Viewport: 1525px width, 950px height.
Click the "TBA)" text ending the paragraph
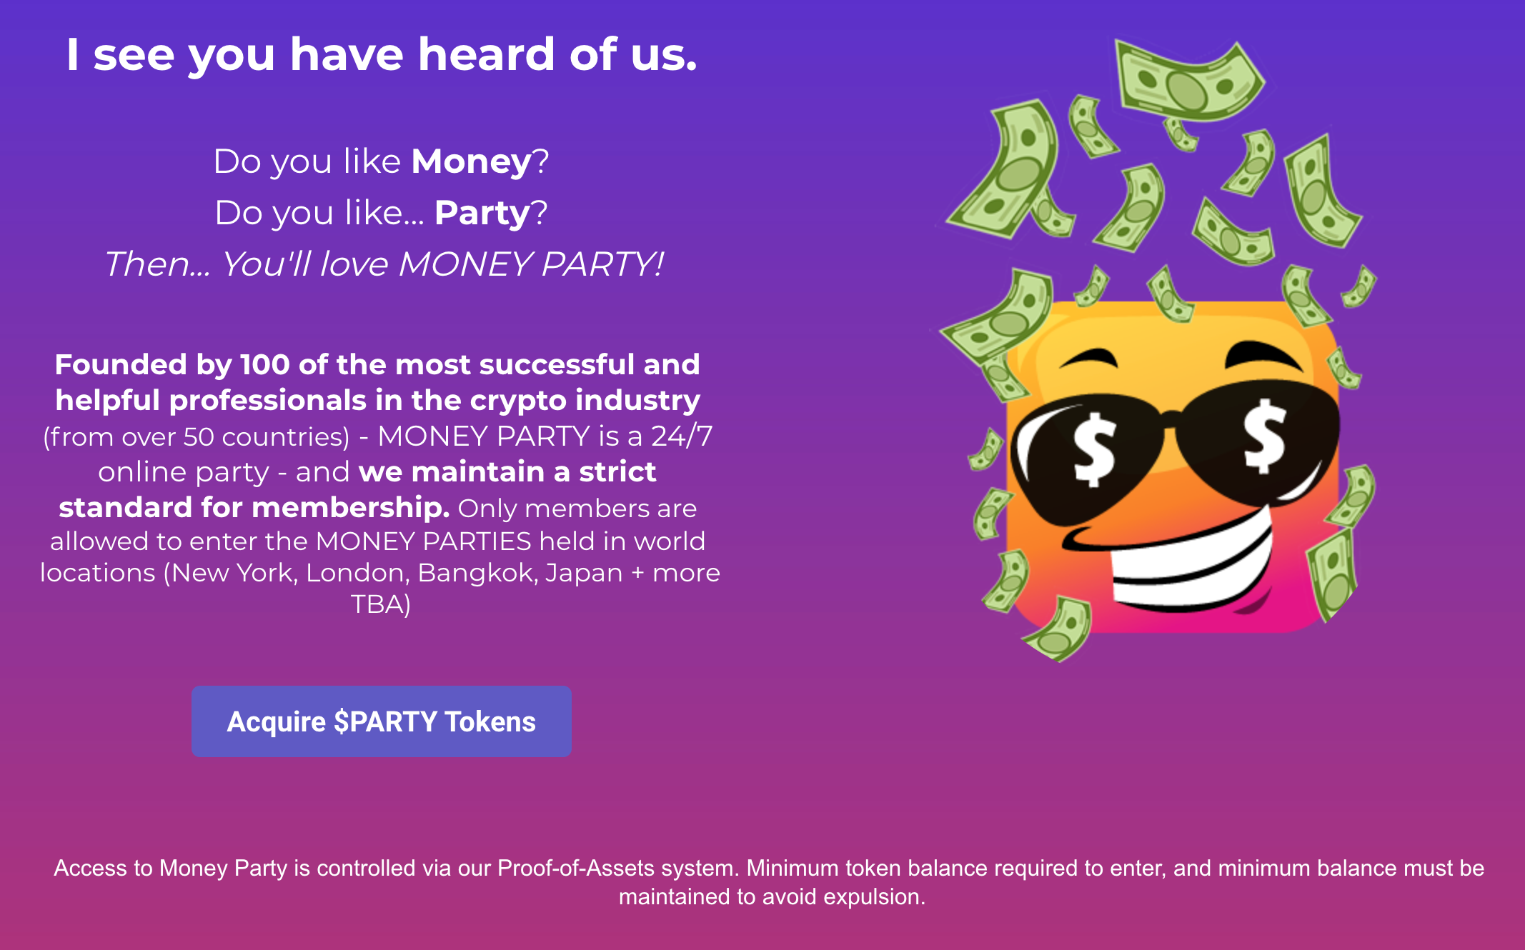[x=381, y=604]
